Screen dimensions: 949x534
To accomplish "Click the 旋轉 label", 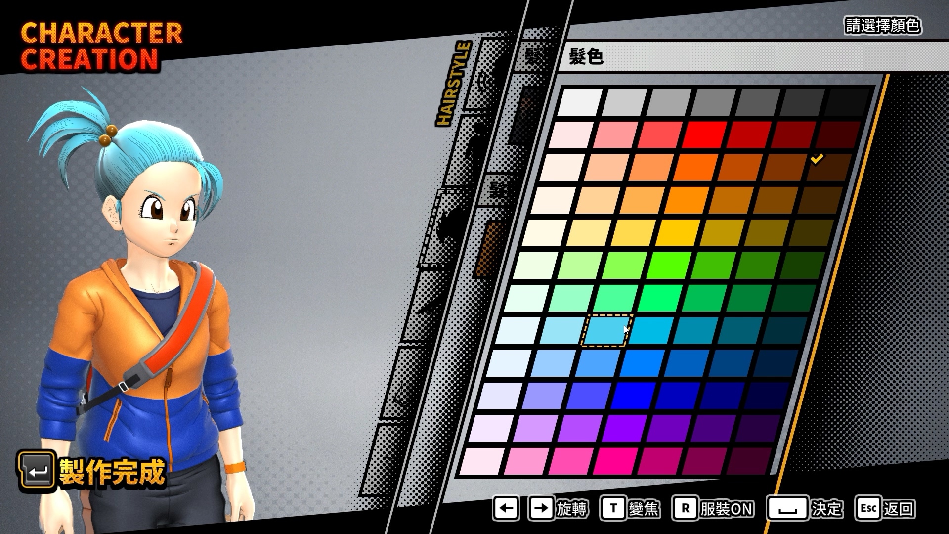I will [x=572, y=509].
